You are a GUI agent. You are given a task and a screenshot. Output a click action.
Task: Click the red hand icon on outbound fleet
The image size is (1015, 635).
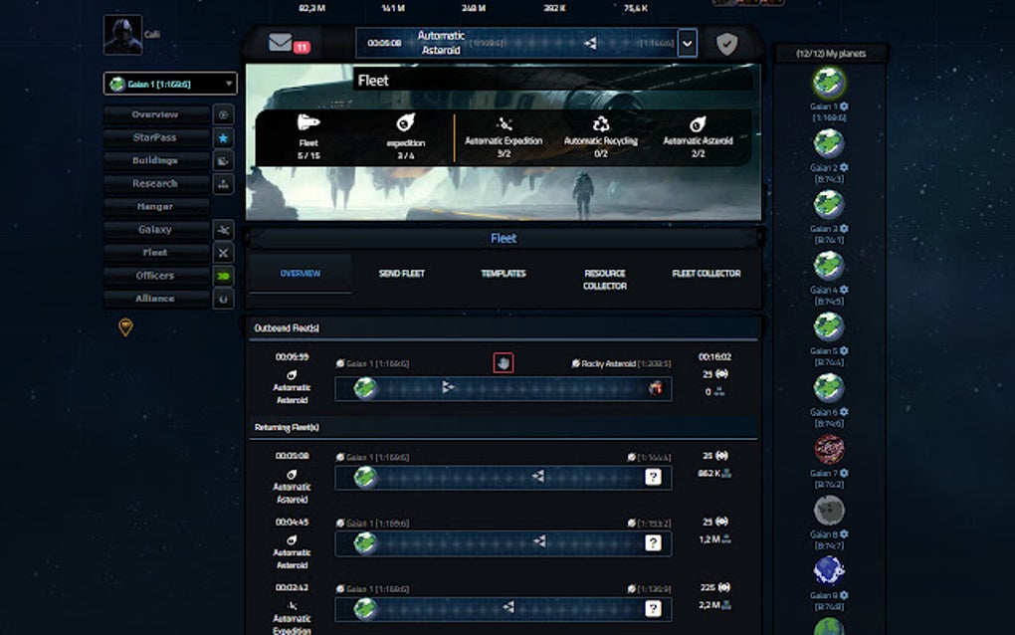coord(504,362)
